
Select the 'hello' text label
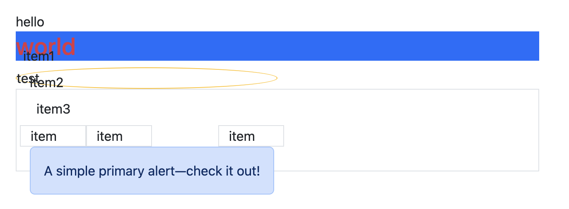[x=30, y=22]
